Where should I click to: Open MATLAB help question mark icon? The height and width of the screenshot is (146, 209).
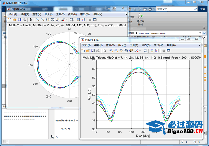click(x=150, y=9)
